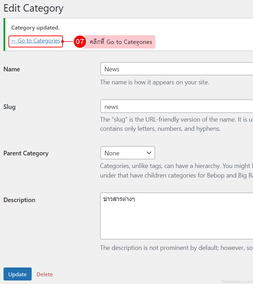Click the Edit Category page heading
253x284 pixels.
[x=33, y=8]
